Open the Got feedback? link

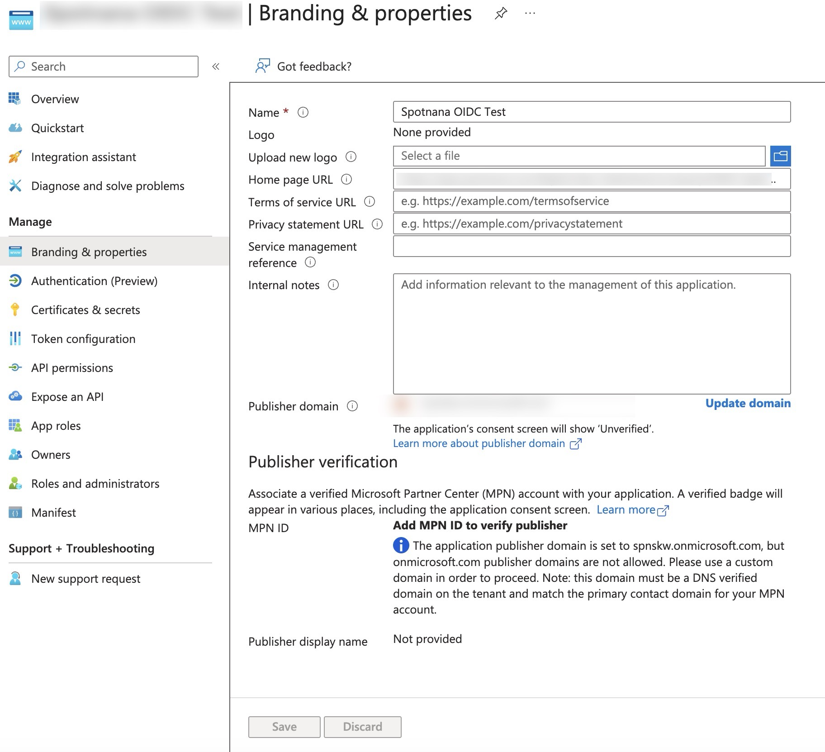pos(314,67)
